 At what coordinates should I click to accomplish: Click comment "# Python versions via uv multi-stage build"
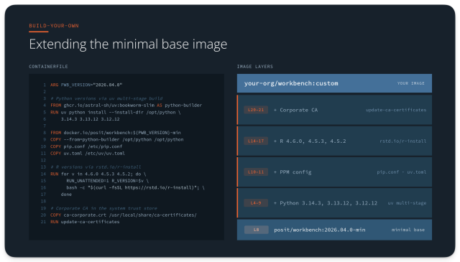point(106,98)
